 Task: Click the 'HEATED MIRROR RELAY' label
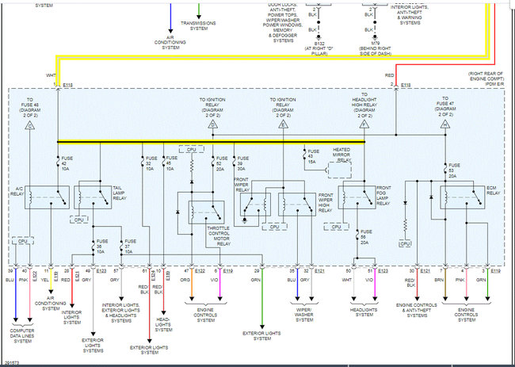[341, 155]
